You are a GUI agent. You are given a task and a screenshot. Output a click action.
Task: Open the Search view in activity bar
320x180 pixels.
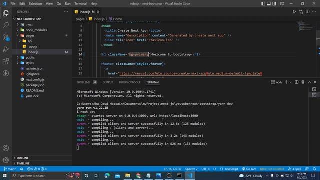tap(6, 25)
